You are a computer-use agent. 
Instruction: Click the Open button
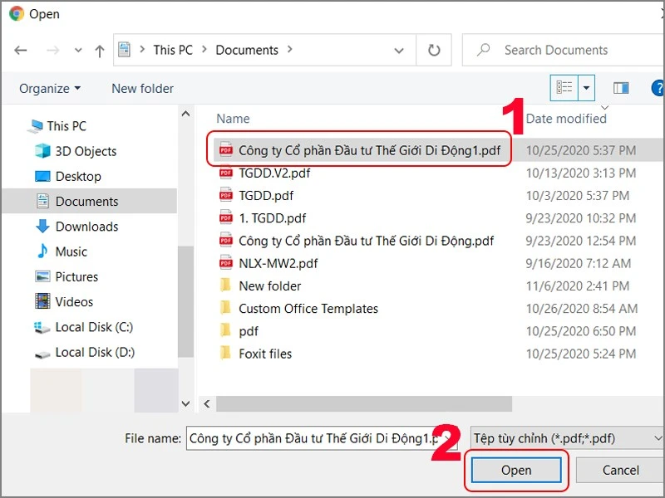coord(516,470)
